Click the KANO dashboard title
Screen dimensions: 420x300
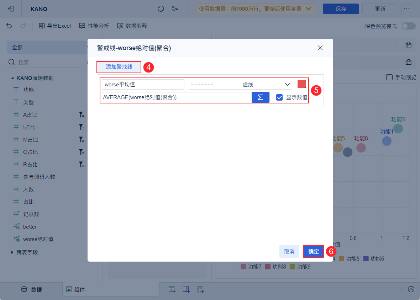point(39,9)
